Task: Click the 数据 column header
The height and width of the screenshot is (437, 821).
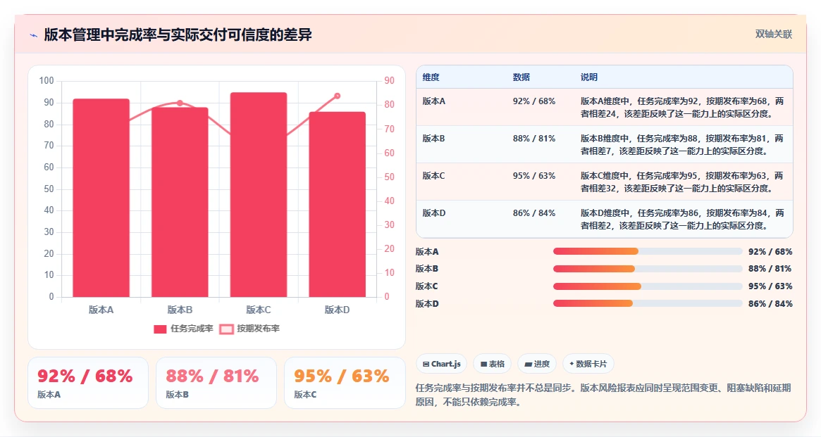Action: click(521, 77)
